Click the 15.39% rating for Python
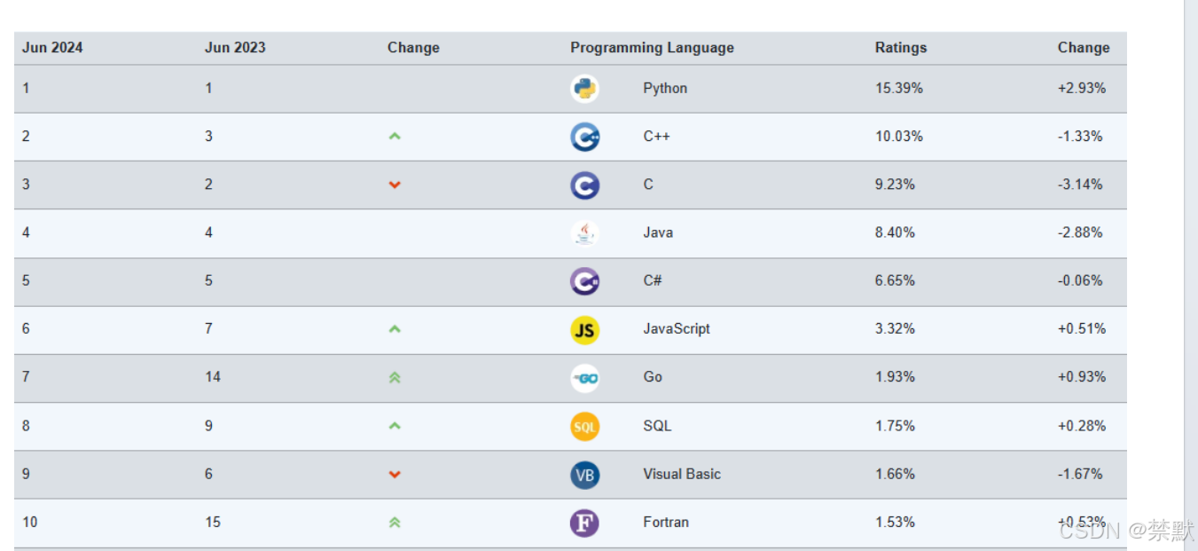The height and width of the screenshot is (551, 1198). pos(899,89)
